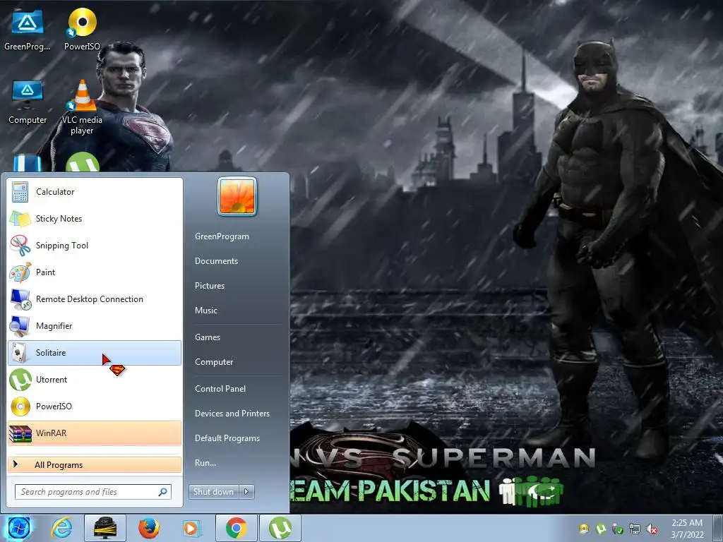This screenshot has width=723, height=542.
Task: Click the muted volume tray icon
Action: coord(652,529)
